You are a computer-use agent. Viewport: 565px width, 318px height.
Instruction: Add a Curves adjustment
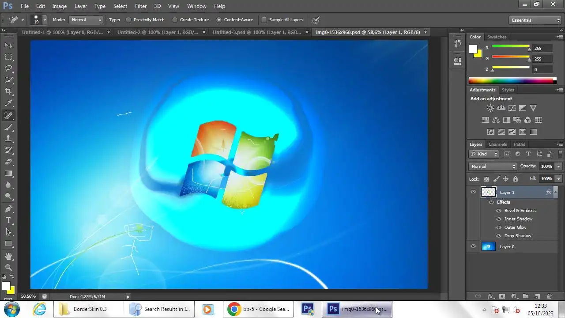512,108
